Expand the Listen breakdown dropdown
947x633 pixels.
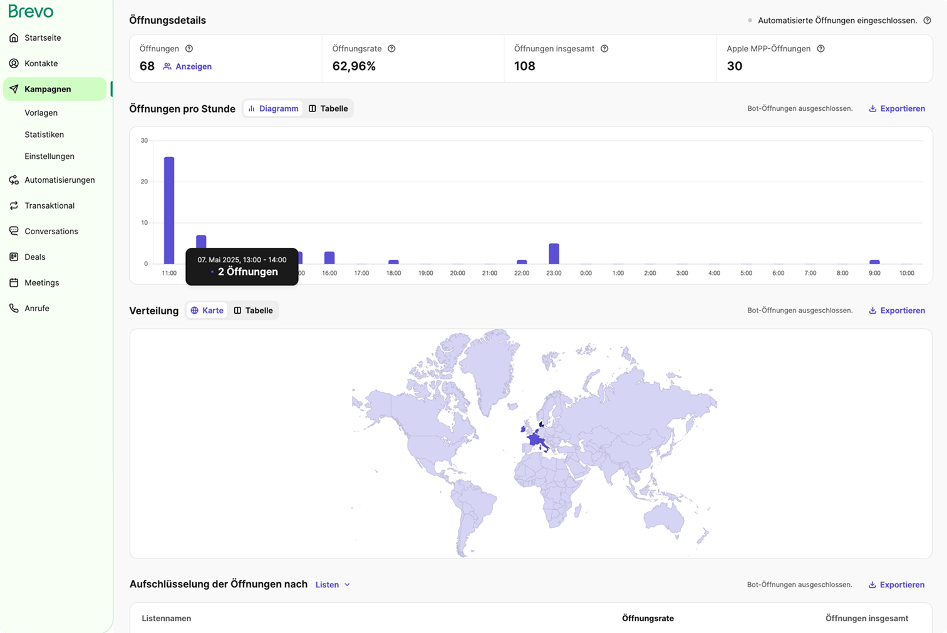coord(333,585)
